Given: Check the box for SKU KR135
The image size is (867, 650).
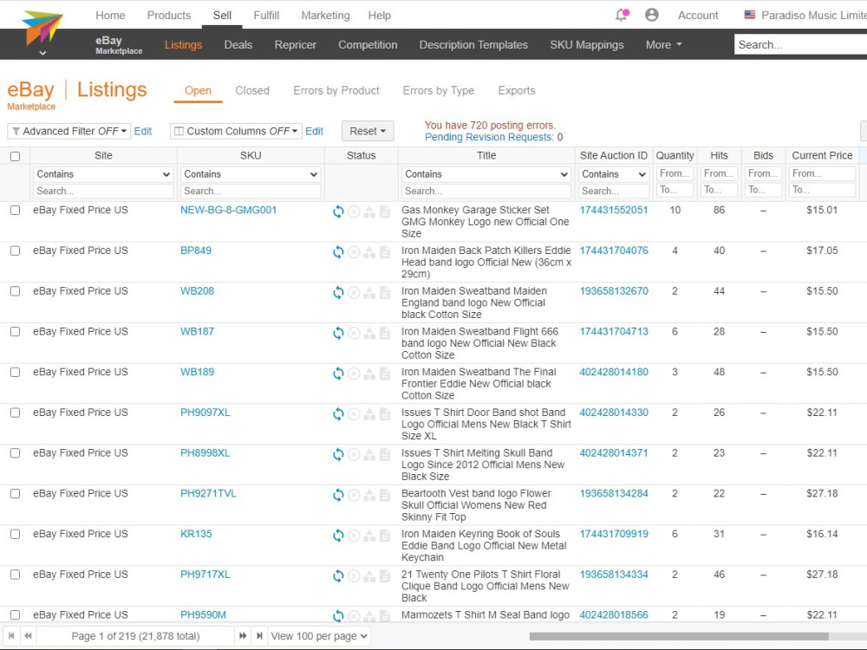Looking at the screenshot, I should pos(16,534).
